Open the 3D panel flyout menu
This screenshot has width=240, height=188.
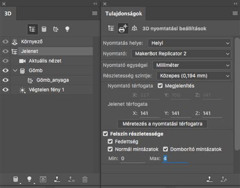[95, 13]
